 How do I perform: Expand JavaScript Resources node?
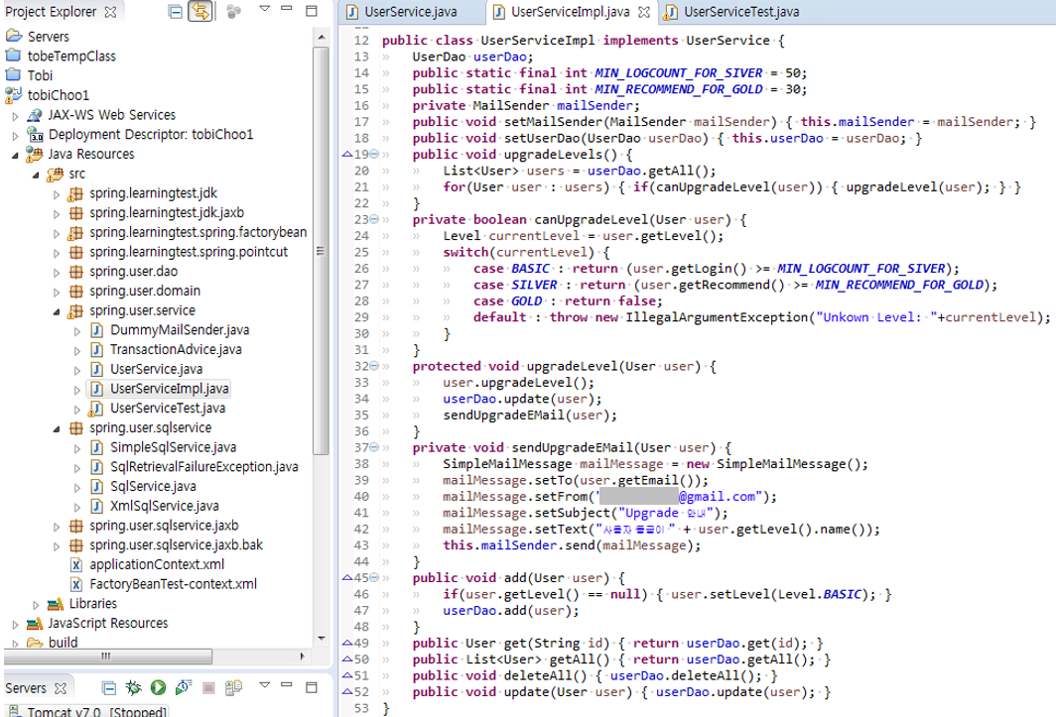pyautogui.click(x=15, y=624)
